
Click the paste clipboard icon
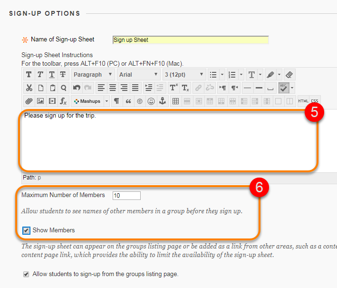point(52,88)
